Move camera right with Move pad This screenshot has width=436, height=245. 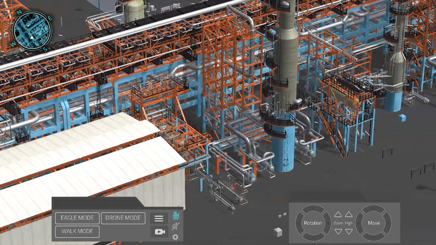click(x=387, y=223)
